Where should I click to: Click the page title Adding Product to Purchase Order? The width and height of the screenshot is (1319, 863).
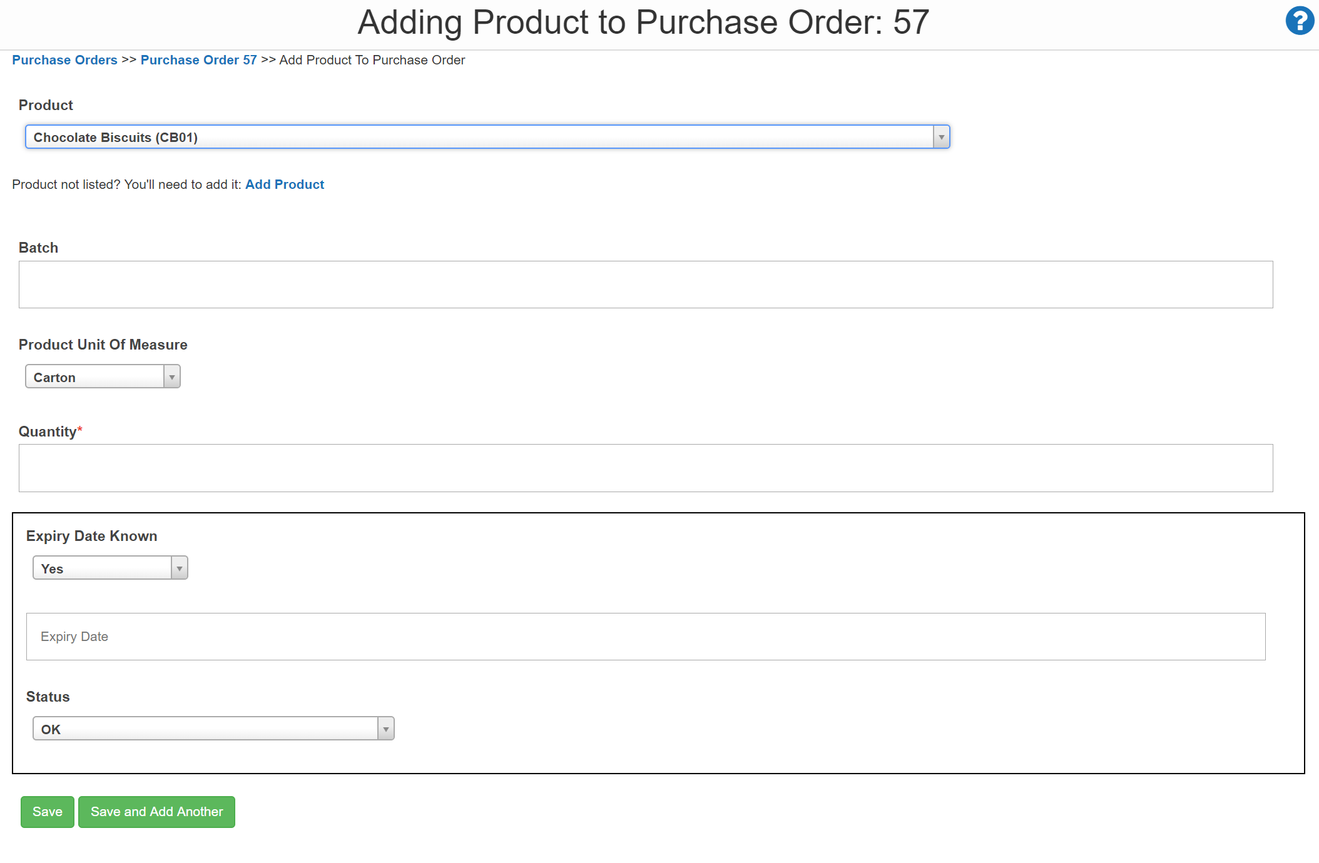643,23
